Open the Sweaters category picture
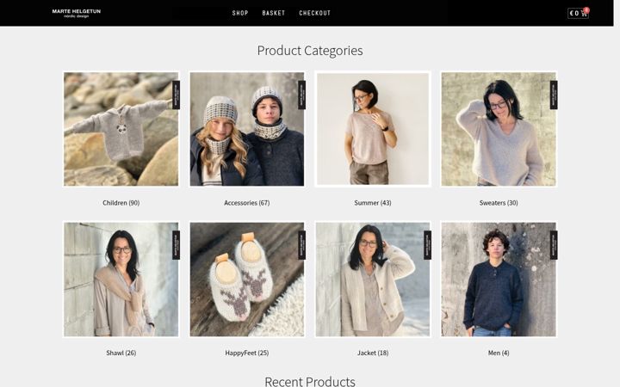The height and width of the screenshot is (387, 620). click(499, 129)
